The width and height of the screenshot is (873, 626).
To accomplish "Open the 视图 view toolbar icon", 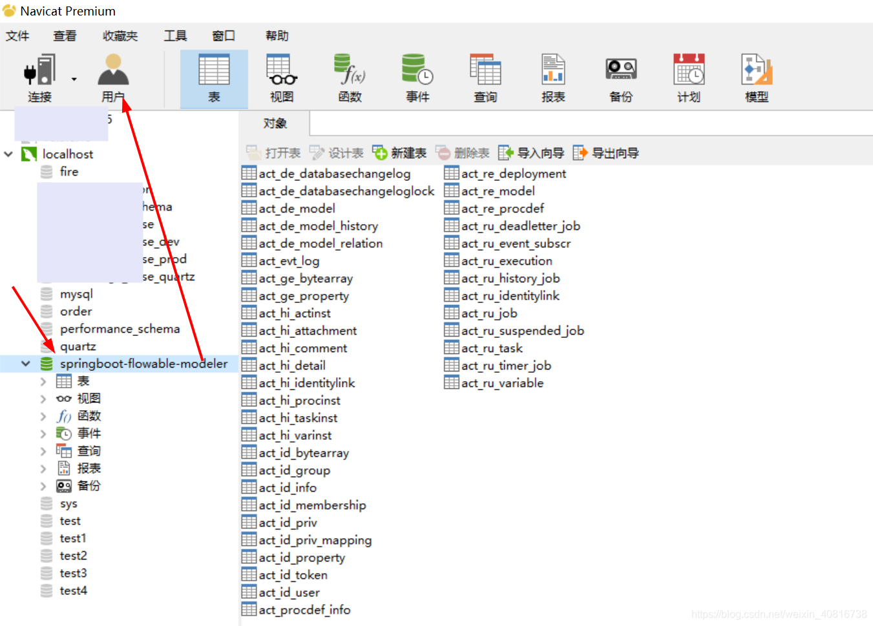I will tap(282, 79).
